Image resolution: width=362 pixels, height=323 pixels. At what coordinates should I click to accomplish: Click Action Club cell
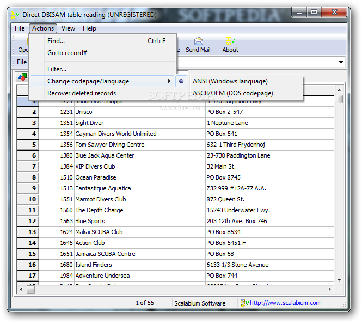(140, 243)
